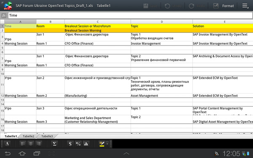Tap the Redo arrow icon
This screenshot has height=158, width=253.
191,6
